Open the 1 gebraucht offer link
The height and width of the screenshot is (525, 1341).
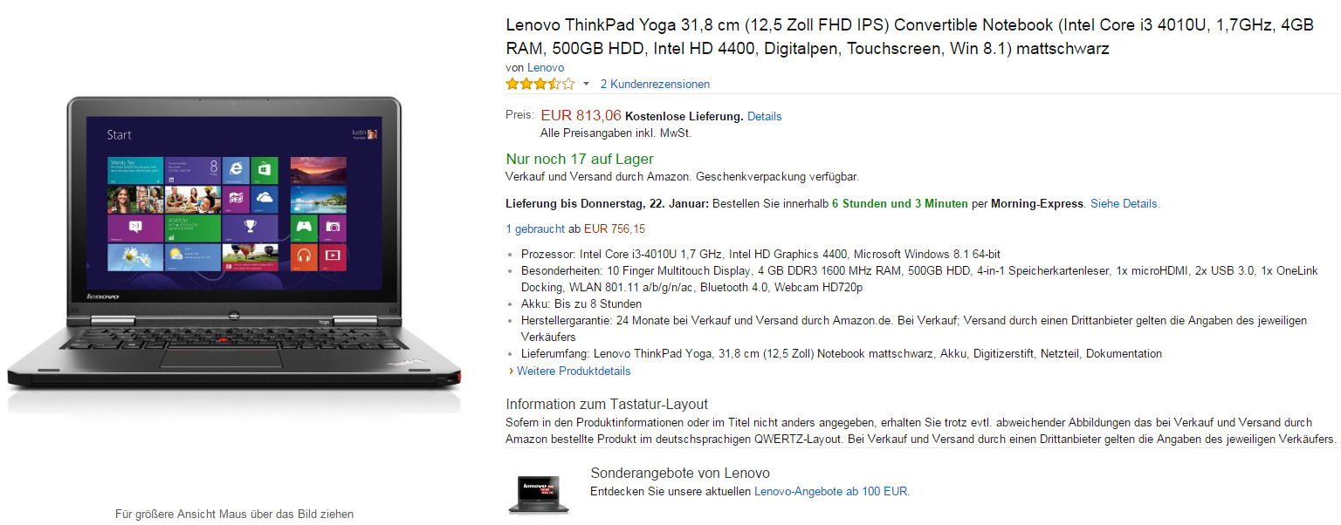(x=535, y=228)
